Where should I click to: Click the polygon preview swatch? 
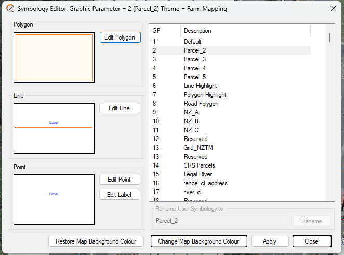point(54,57)
